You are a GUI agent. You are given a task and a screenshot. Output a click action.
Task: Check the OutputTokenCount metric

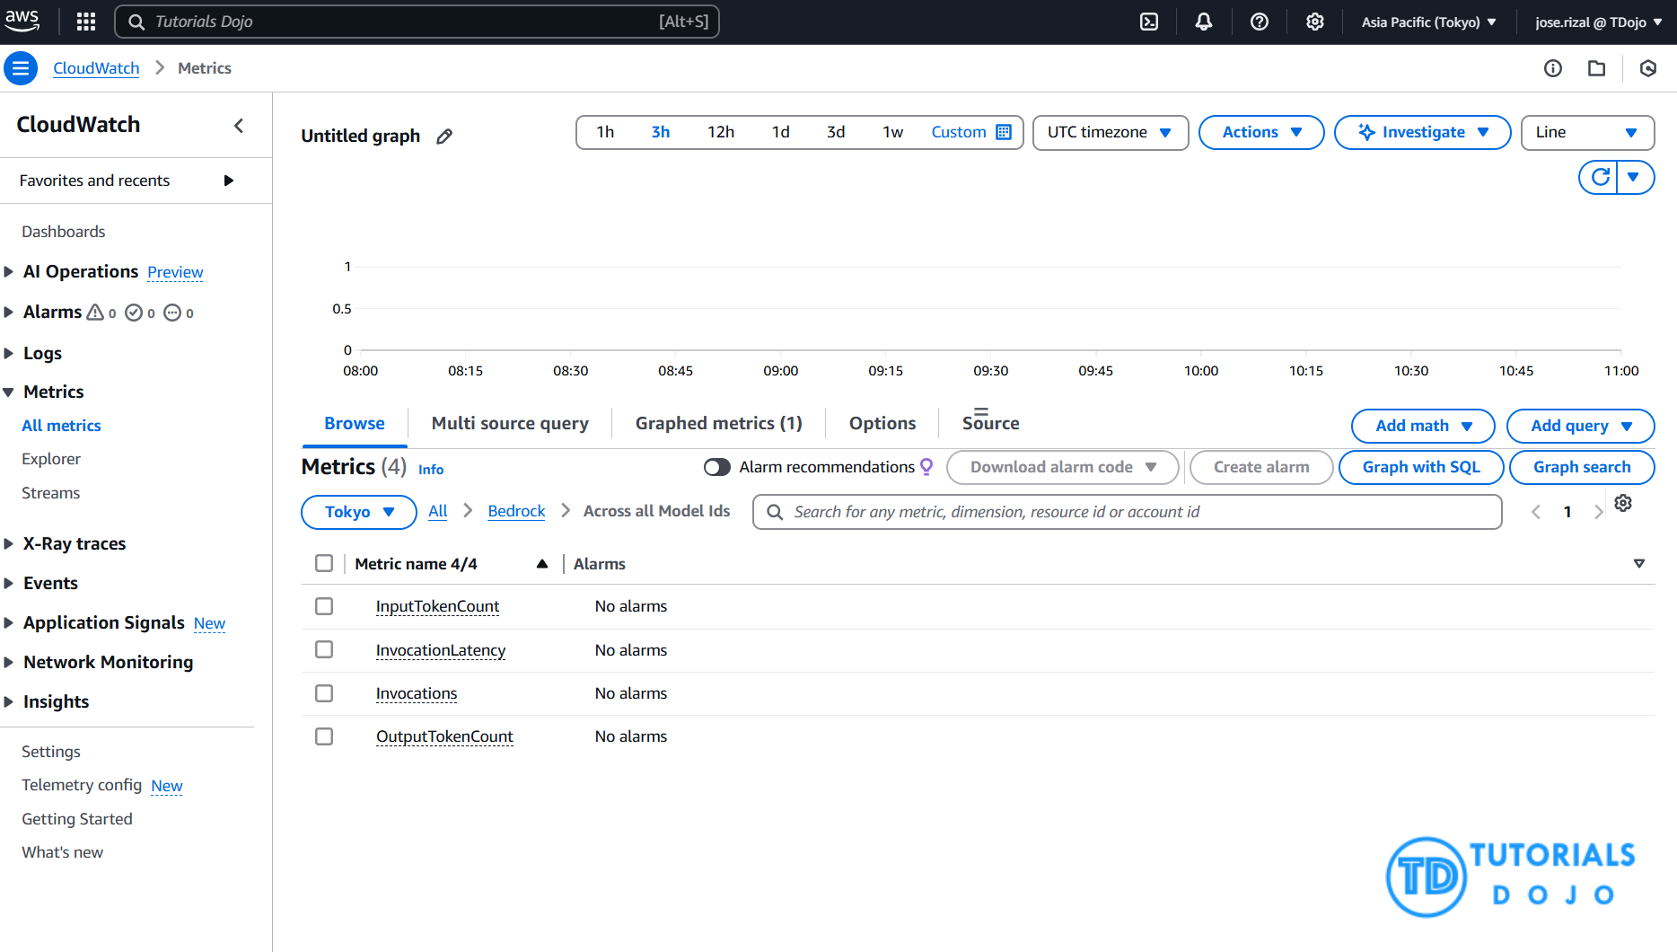coord(324,736)
